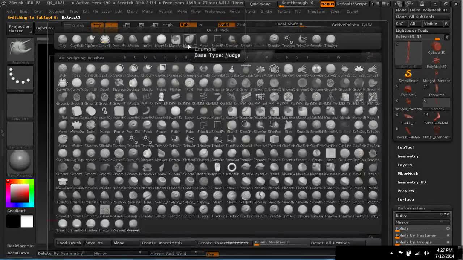
Task: Toggle the AccuCurve option
Action: 18,253
